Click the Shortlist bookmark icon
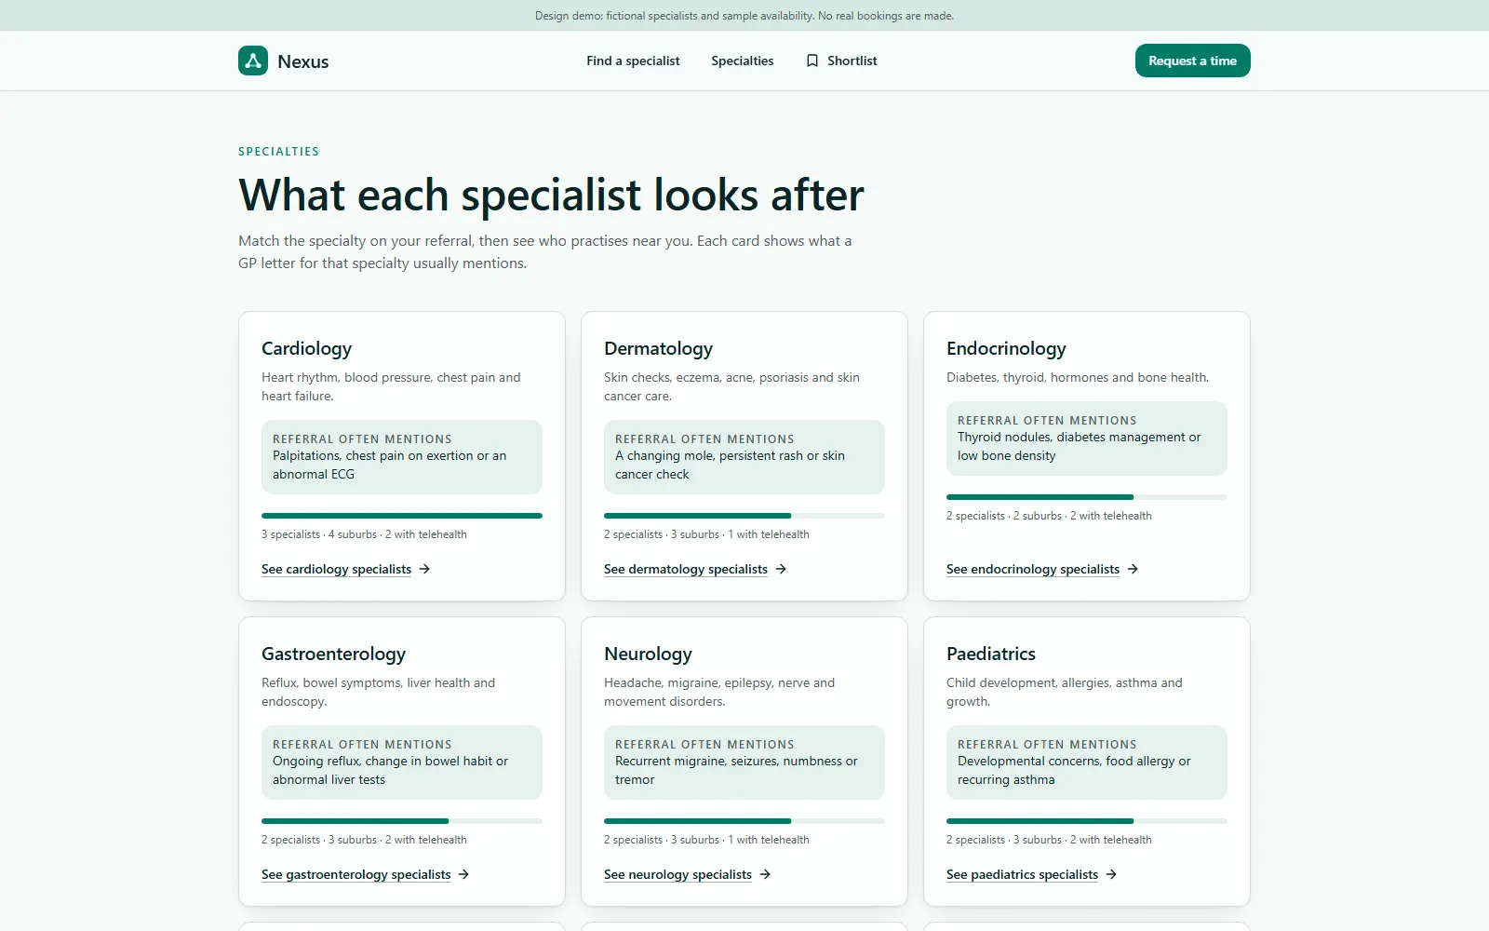Image resolution: width=1489 pixels, height=931 pixels. [812, 61]
